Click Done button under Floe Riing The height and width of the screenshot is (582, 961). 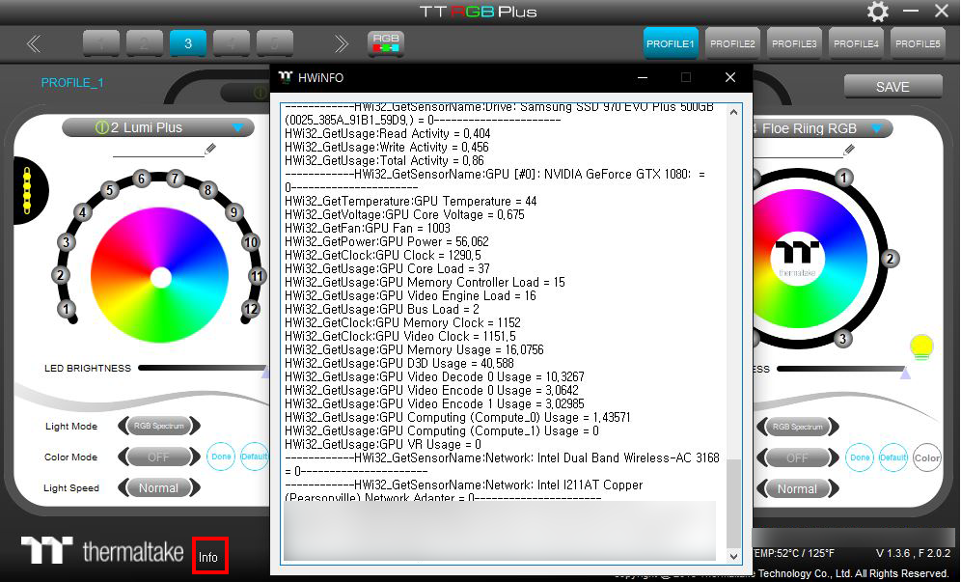860,457
